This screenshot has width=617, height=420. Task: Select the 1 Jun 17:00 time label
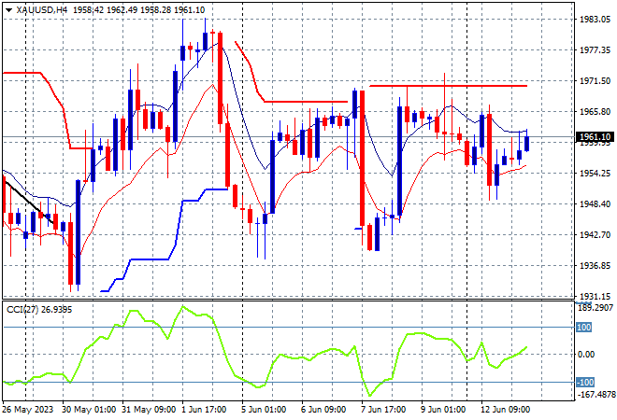pos(204,410)
